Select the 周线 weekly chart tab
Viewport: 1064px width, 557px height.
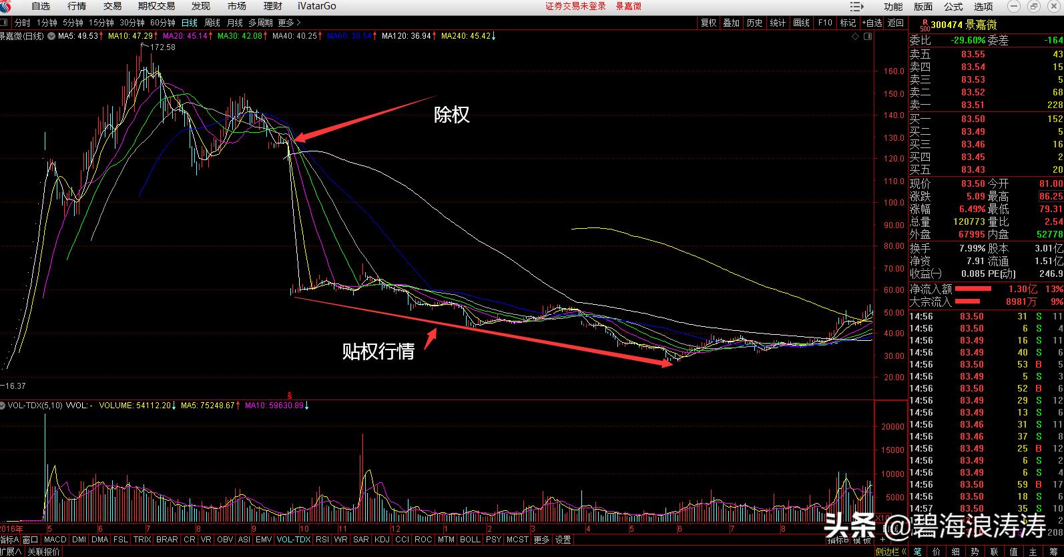click(x=212, y=23)
